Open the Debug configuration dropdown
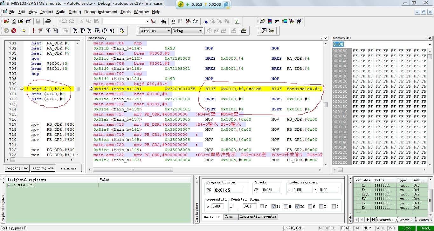 point(200,31)
